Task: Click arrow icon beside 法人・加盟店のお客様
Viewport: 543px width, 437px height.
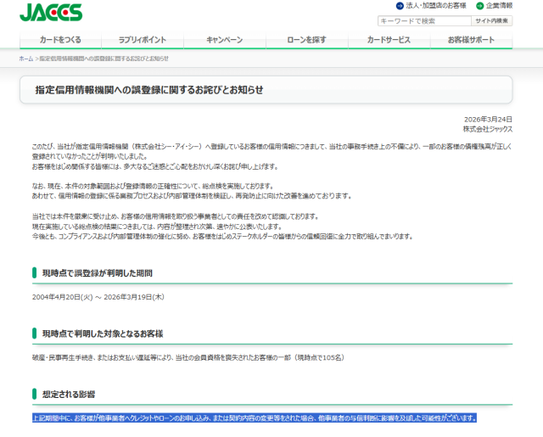Action: point(400,6)
